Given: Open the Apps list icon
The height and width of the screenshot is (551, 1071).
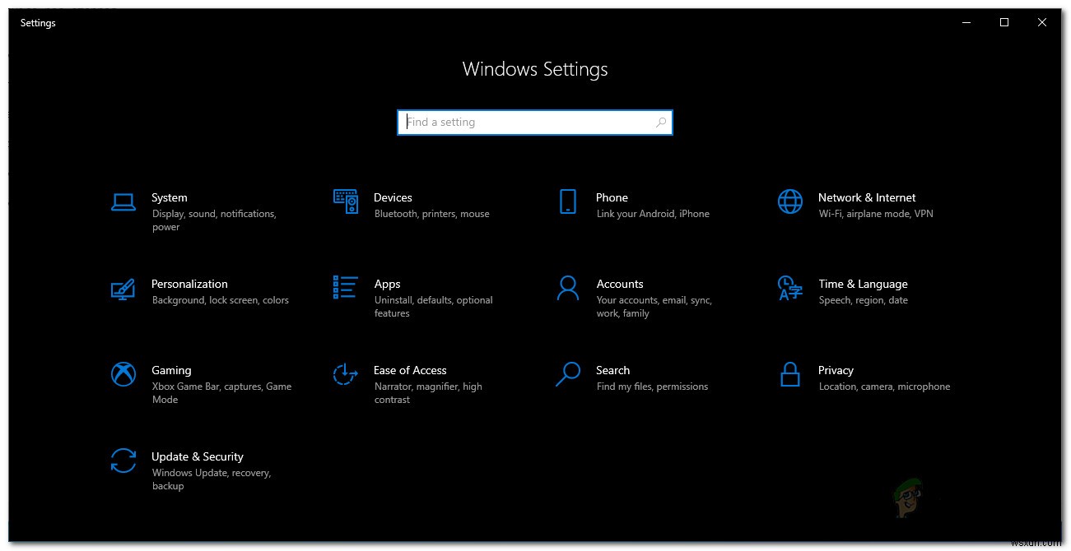Looking at the screenshot, I should click(346, 288).
